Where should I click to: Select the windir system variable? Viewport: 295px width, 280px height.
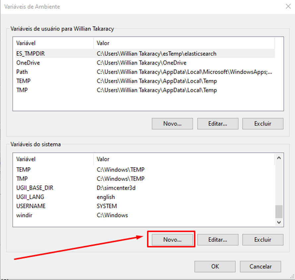[145, 215]
